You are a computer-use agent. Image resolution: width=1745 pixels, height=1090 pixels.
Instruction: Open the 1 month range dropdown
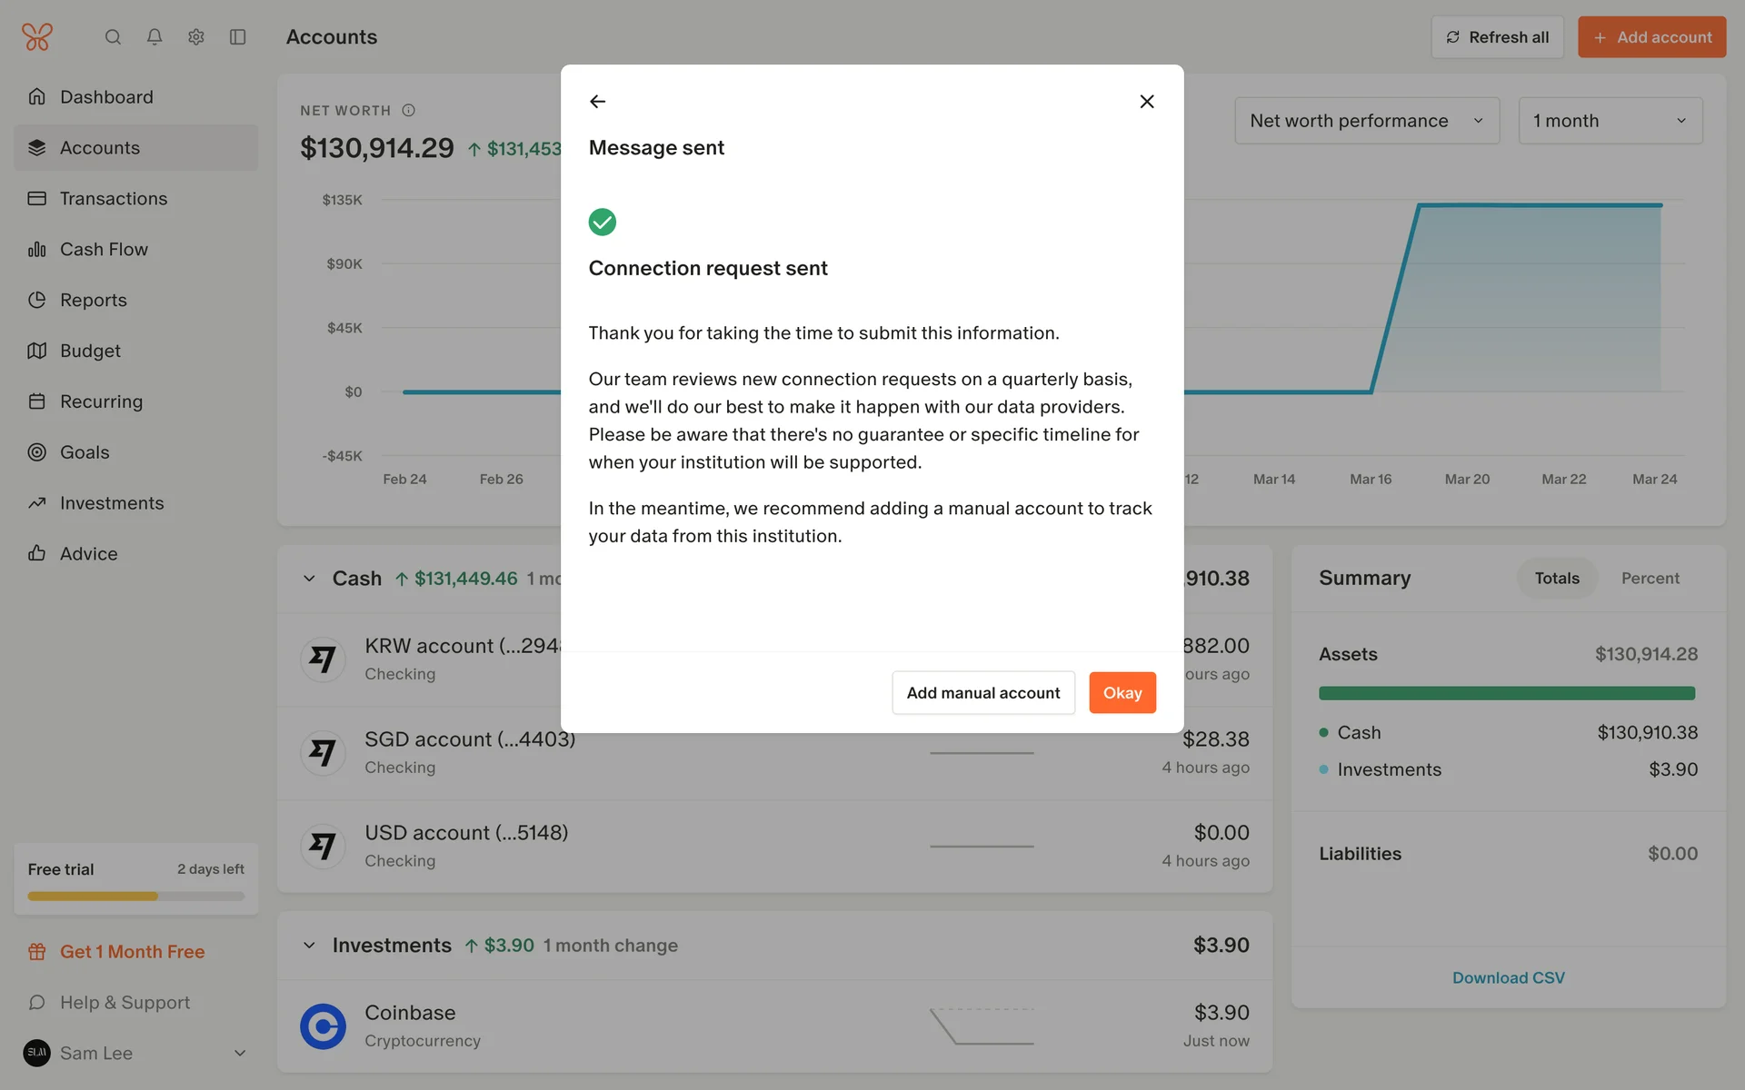(1610, 121)
